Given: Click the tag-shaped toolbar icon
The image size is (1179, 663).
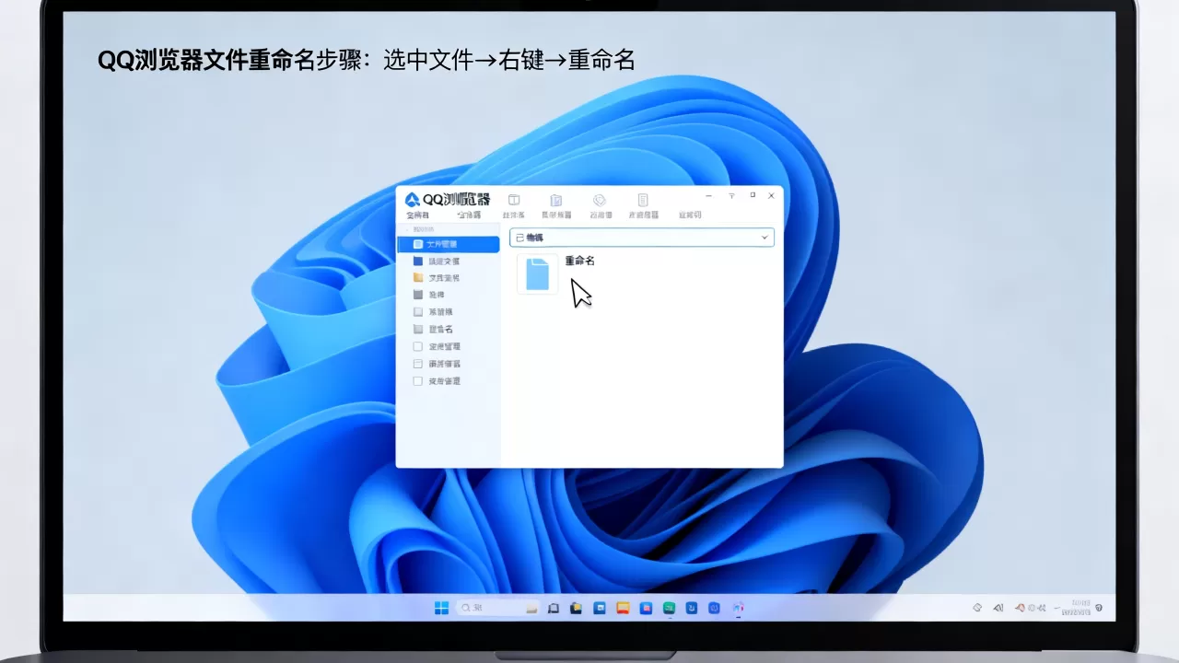Looking at the screenshot, I should click(x=600, y=200).
